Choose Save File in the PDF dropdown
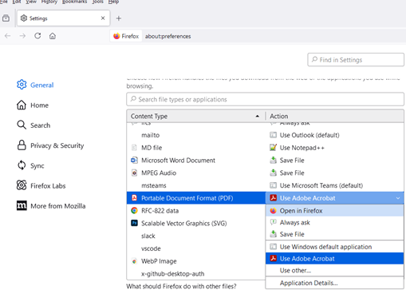Image resolution: width=406 pixels, height=294 pixels. 334,234
